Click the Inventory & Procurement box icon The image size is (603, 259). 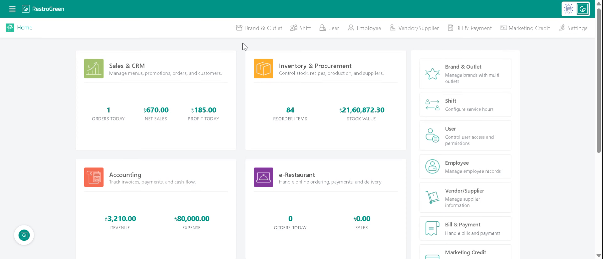(x=263, y=68)
